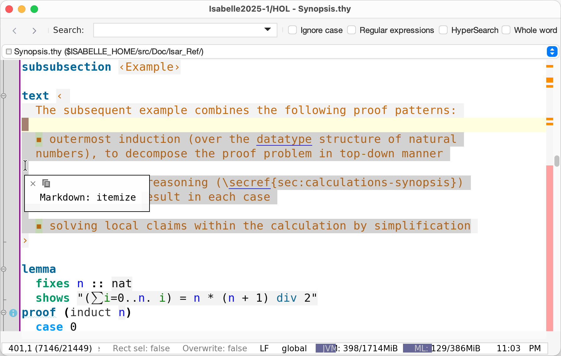Screen dimensions: 561x356
Task: Open the search history dropdown arrow
Action: (x=267, y=30)
